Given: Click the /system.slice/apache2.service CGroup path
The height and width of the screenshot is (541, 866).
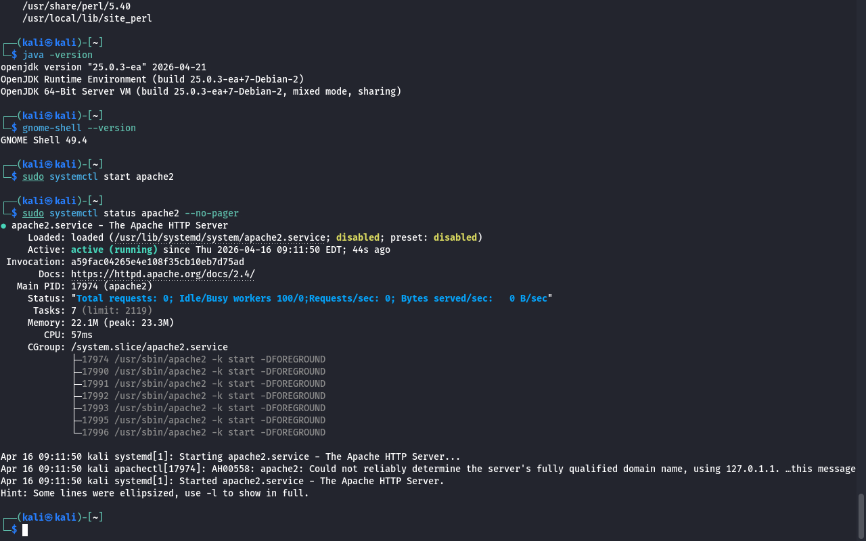Looking at the screenshot, I should pos(149,347).
